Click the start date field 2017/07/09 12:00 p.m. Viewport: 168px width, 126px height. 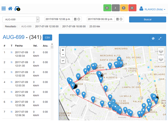tap(58, 19)
